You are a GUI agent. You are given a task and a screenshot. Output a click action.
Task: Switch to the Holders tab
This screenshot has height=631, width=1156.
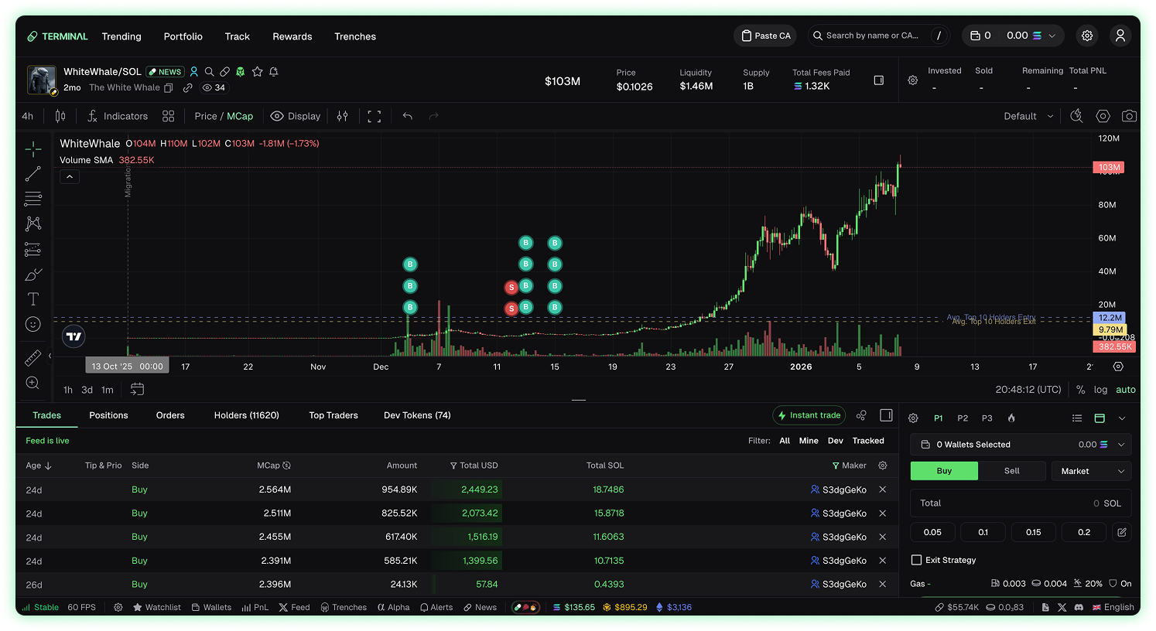click(x=246, y=415)
